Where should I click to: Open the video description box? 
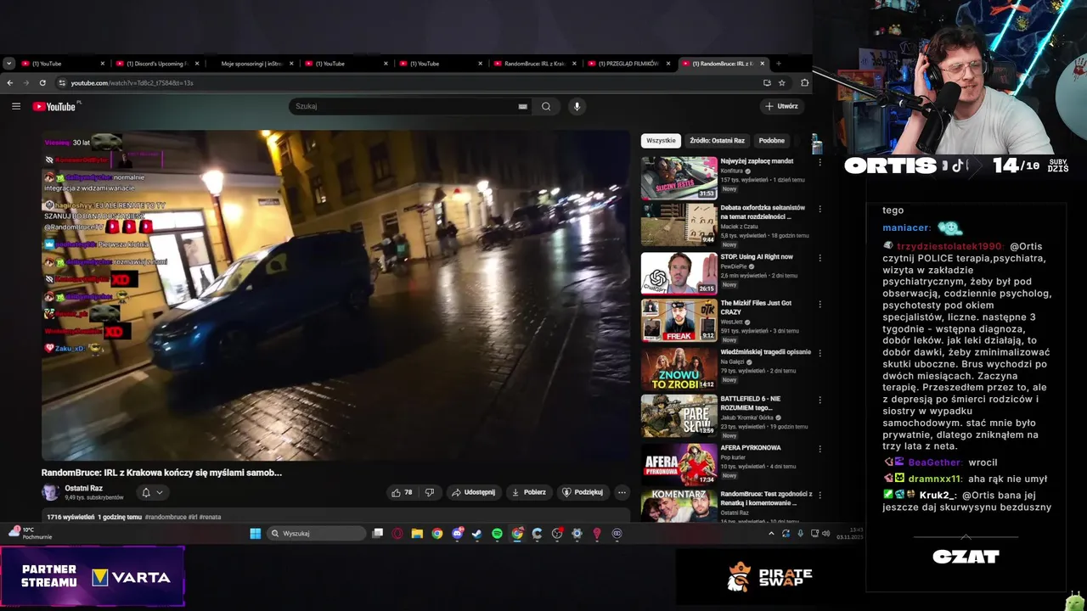pyautogui.click(x=335, y=517)
